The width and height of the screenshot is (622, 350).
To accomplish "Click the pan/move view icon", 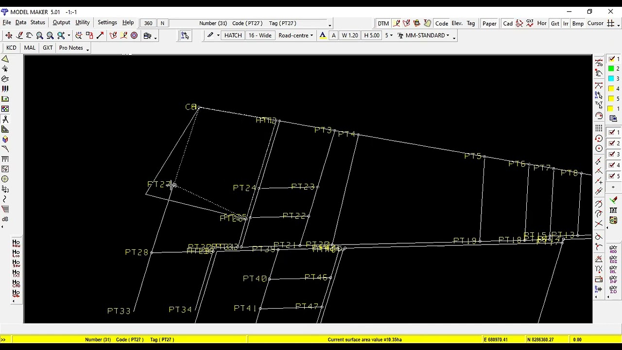I will 9,35.
